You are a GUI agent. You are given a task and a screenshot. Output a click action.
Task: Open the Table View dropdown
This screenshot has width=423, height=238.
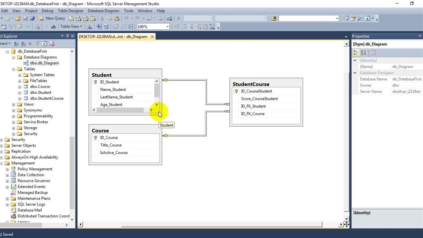pos(71,27)
